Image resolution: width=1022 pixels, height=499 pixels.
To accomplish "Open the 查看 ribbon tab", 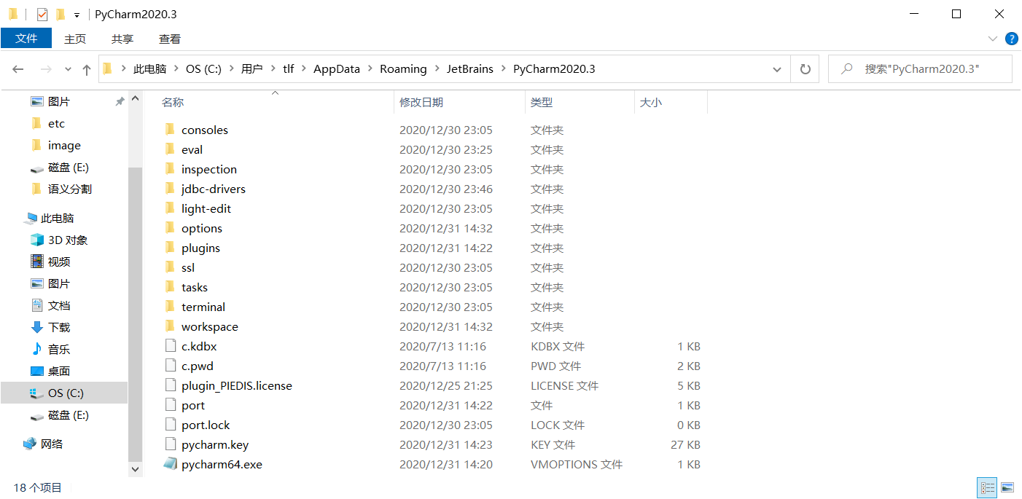I will click(x=170, y=39).
